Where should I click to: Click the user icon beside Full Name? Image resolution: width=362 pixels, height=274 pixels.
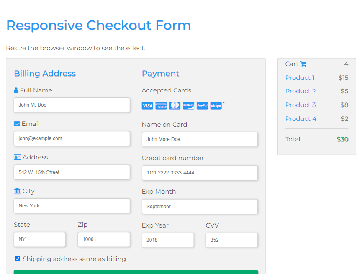(x=16, y=90)
